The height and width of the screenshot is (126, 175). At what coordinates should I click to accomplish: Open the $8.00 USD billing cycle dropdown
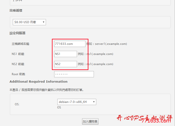29,22
